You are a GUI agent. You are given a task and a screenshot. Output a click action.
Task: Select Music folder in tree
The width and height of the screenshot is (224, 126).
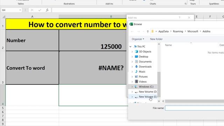click(142, 71)
